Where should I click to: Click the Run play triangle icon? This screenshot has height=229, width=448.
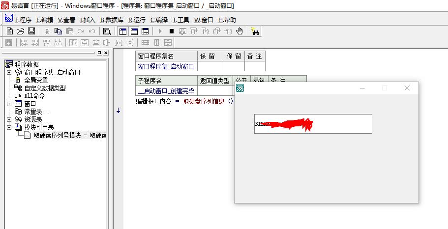pos(160,31)
